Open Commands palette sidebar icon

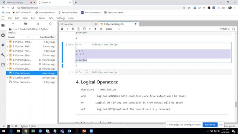[3, 45]
